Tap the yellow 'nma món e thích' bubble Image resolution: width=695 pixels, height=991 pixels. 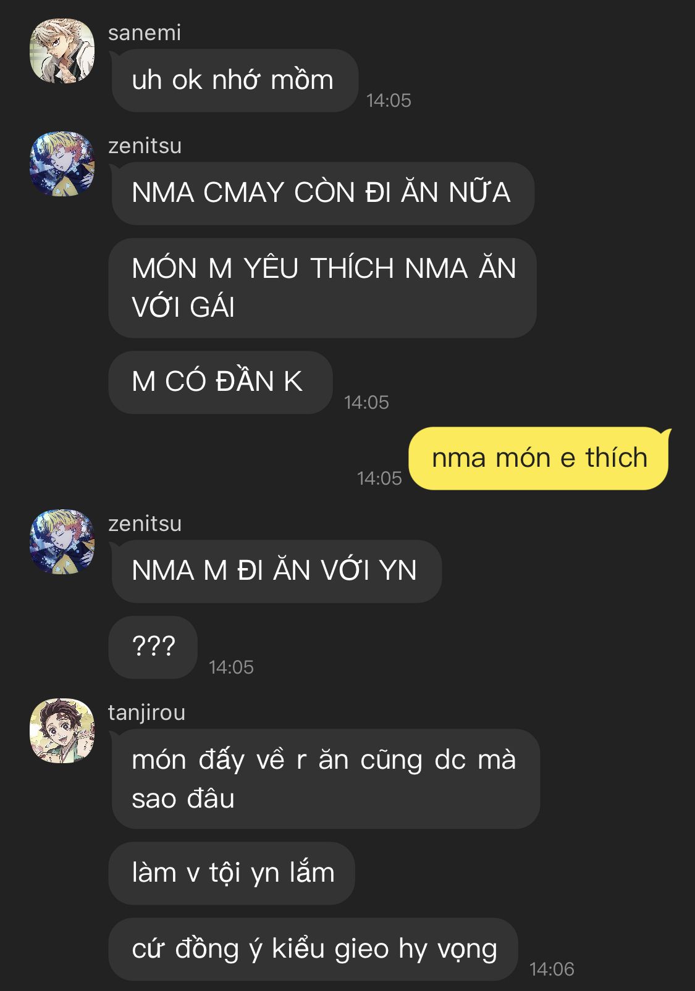tap(539, 458)
